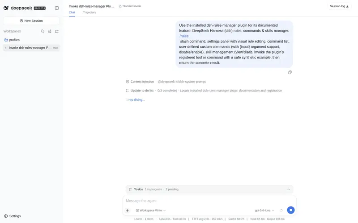Stop the running agent button
358x223 pixels.
290,210
